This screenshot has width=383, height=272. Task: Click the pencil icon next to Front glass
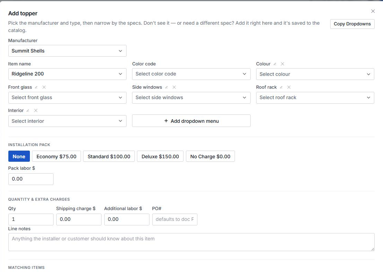[x=36, y=87]
